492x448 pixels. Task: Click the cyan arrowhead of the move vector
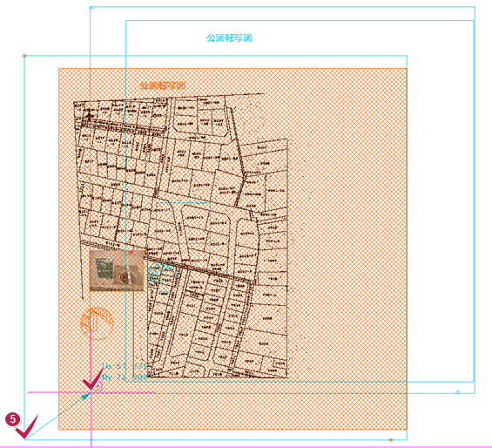pos(85,397)
